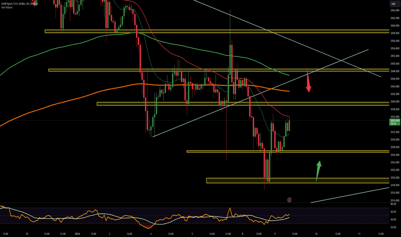
Task: Click the date label 11 on time axis
Action: 359,234
